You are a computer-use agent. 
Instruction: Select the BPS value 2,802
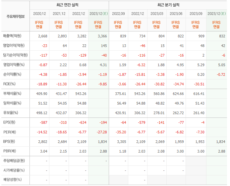[43, 142]
